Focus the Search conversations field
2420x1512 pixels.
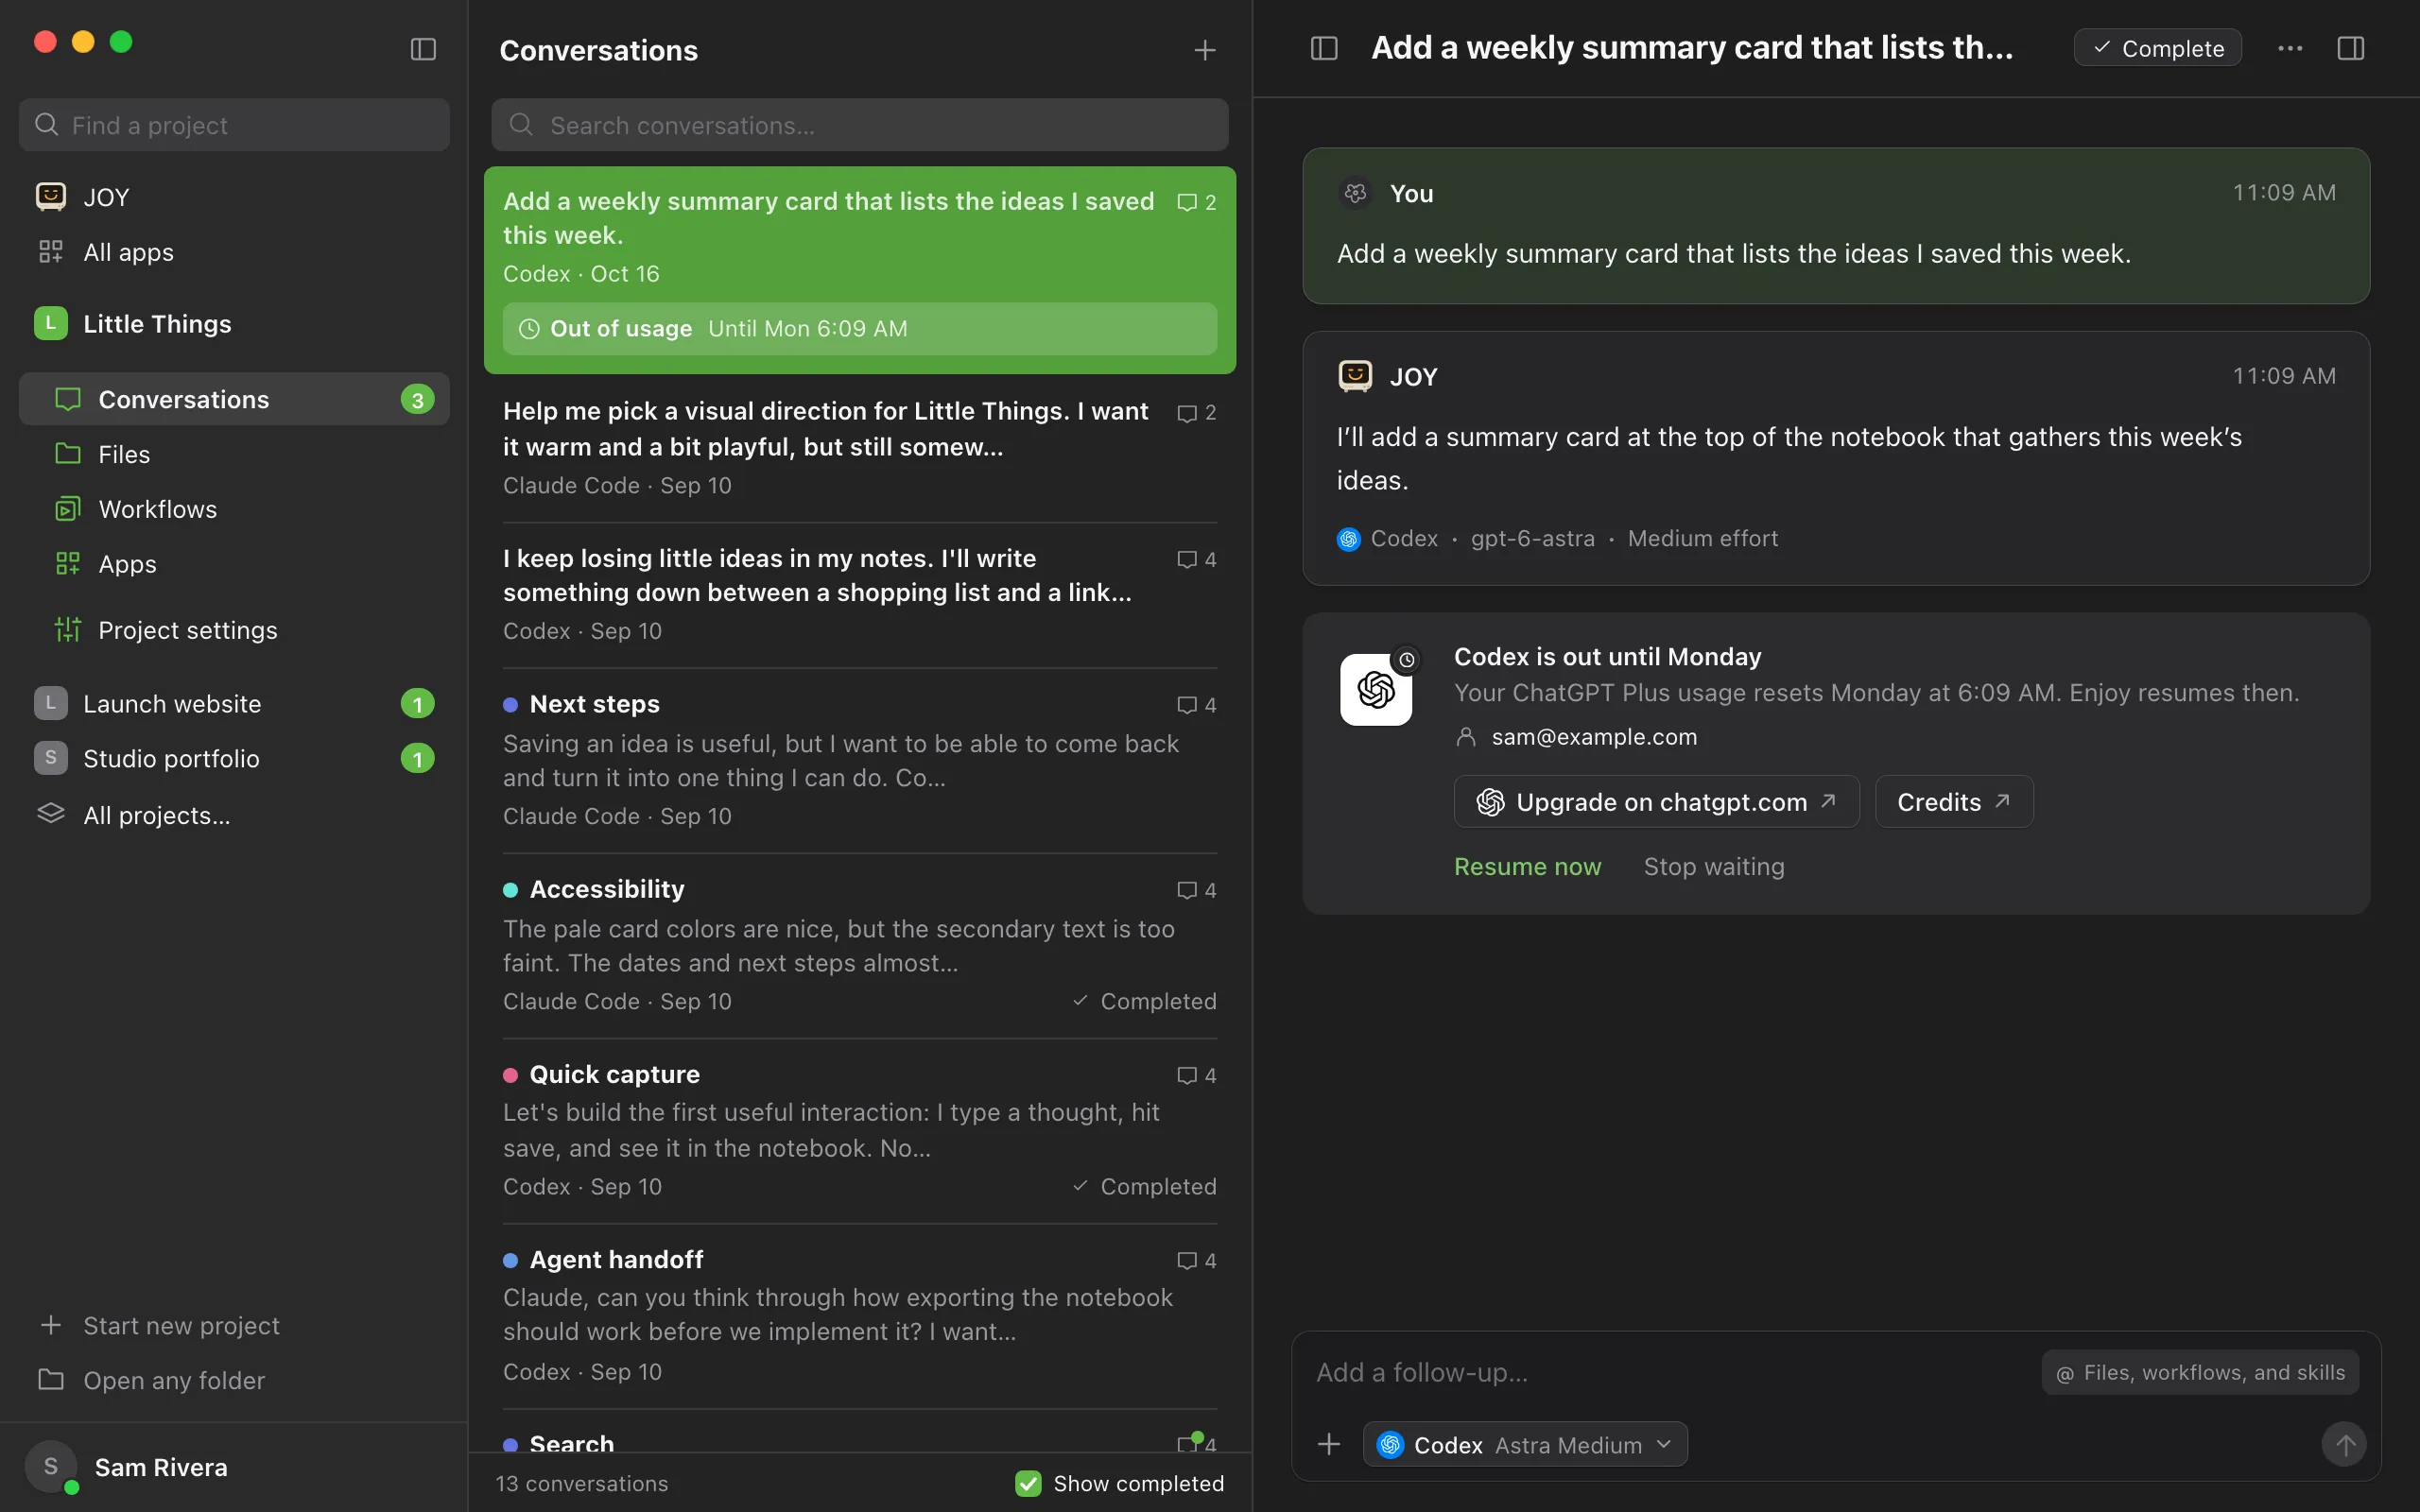(x=859, y=125)
